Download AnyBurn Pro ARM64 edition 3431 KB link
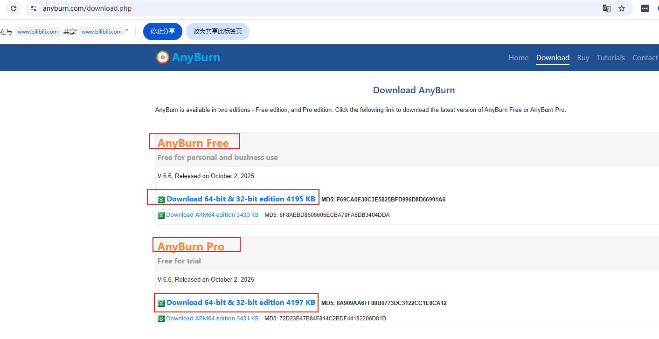The height and width of the screenshot is (339, 659). pyautogui.click(x=212, y=318)
